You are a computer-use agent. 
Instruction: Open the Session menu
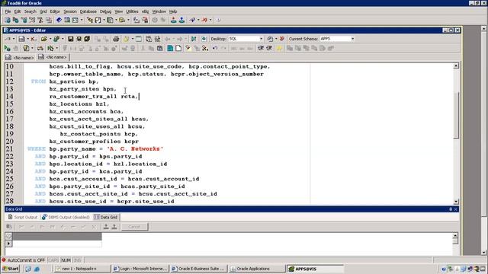(x=70, y=11)
